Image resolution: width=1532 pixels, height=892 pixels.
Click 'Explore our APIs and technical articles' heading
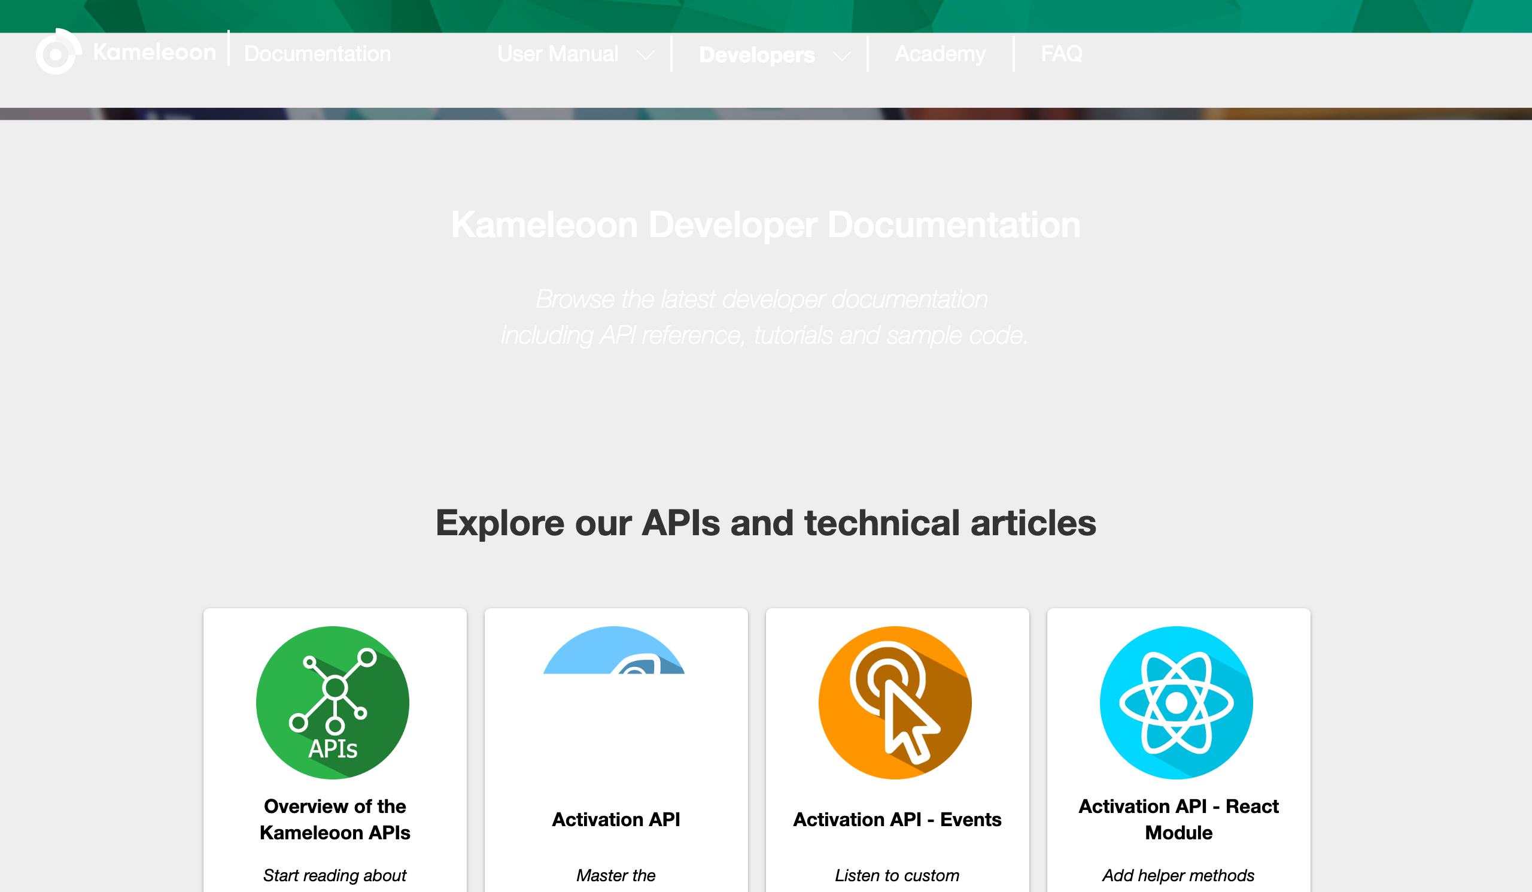[x=766, y=523]
